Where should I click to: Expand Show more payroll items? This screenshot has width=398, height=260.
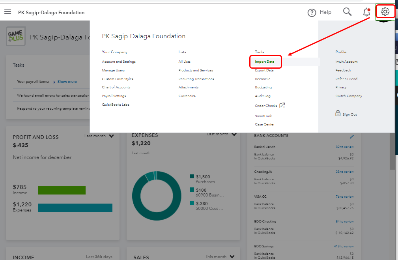[x=67, y=82]
